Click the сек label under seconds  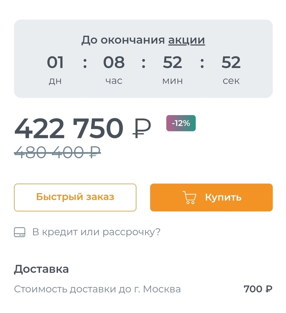[x=231, y=81]
